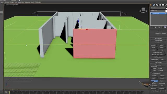
Task: Click the Flip button
Action: tap(162, 50)
